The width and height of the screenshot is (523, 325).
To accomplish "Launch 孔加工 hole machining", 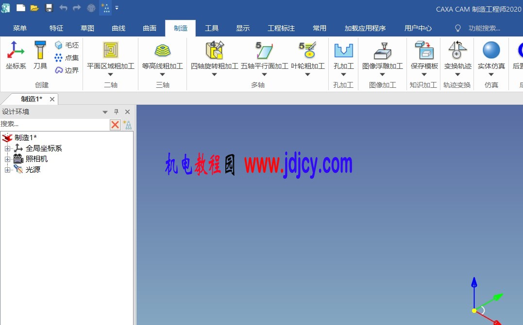I will 343,55.
